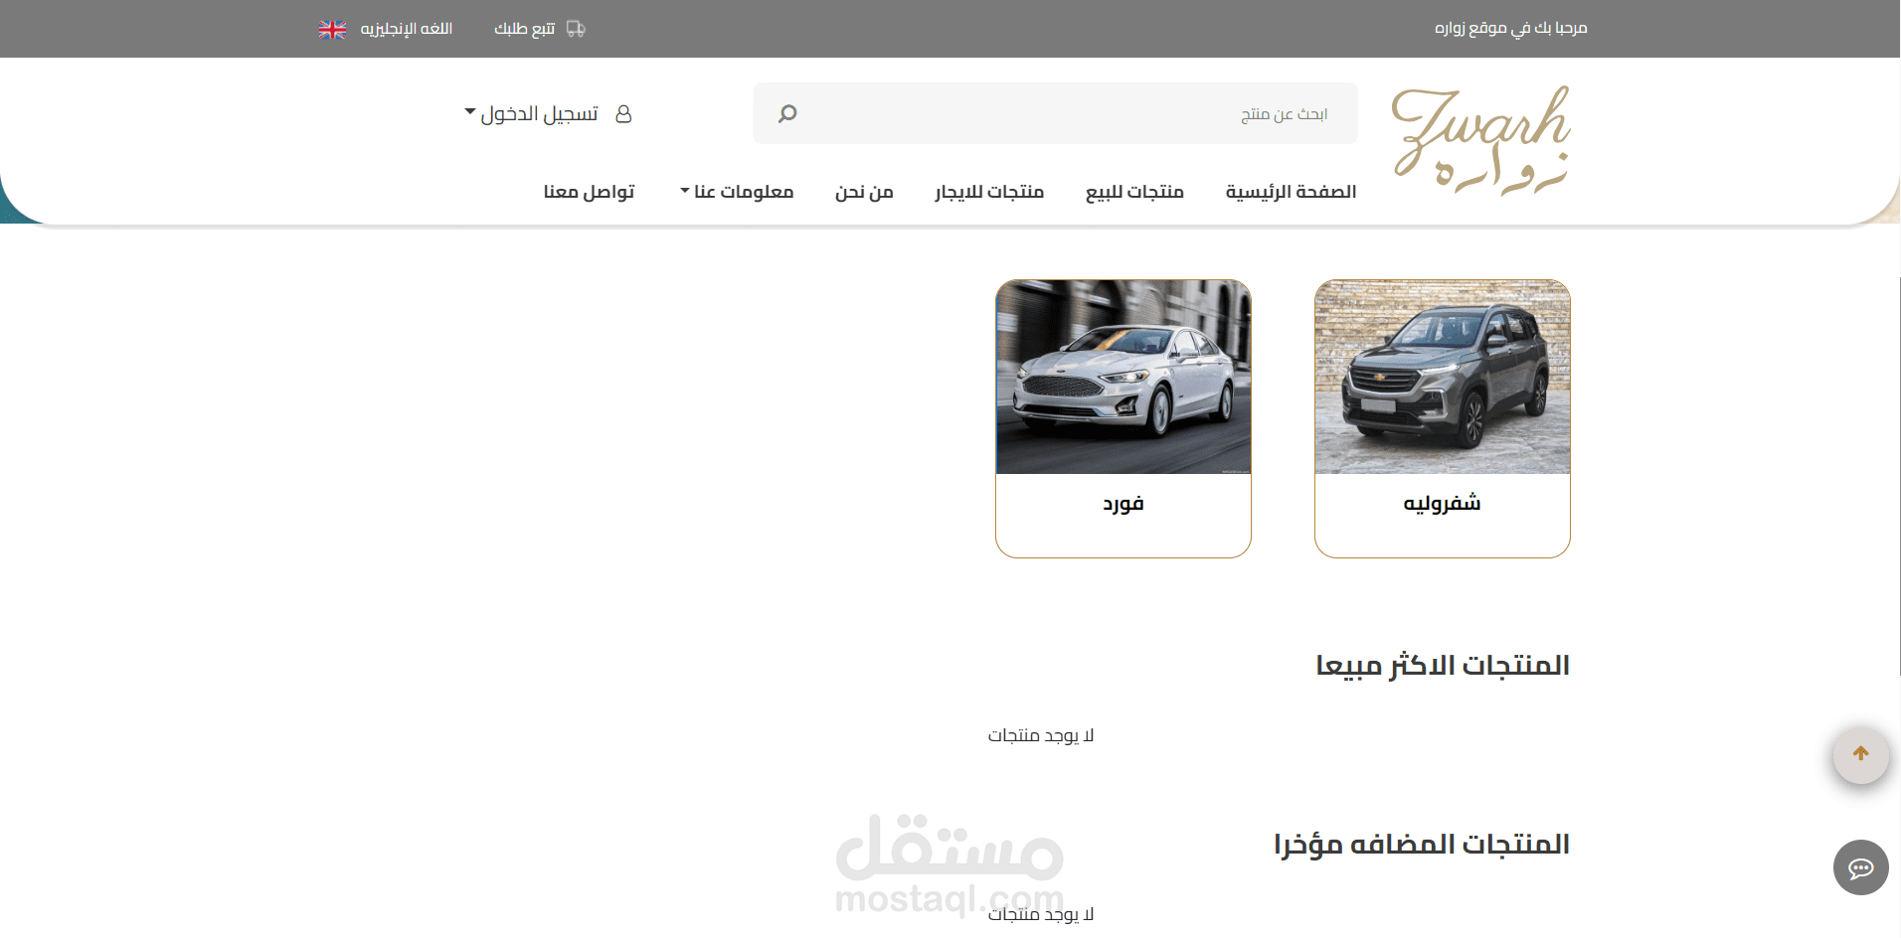Viewport: 1901px width, 938px height.
Task: Open من نحن page
Action: pyautogui.click(x=864, y=191)
